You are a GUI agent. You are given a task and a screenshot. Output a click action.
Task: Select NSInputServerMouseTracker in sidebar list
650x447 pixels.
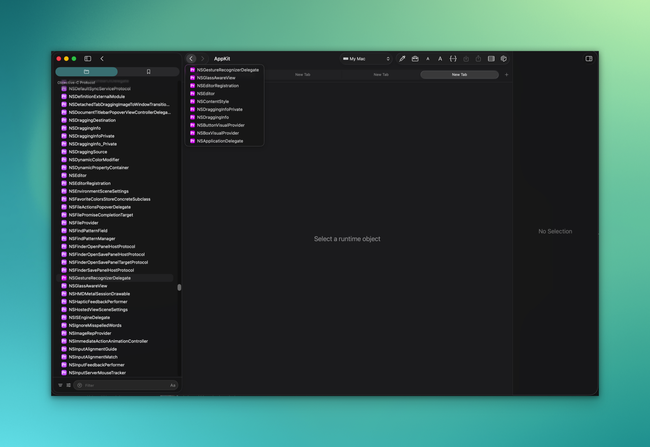coord(115,373)
